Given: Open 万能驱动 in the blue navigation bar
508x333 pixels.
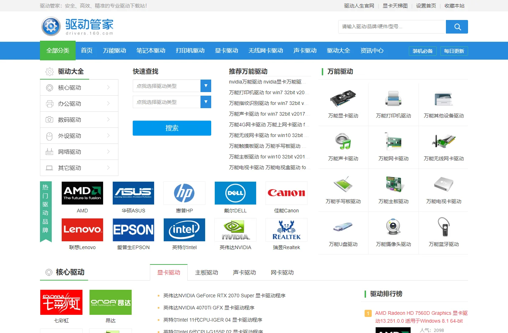Looking at the screenshot, I should pos(115,51).
